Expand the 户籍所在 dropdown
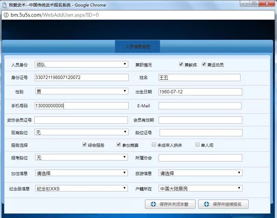The width and height of the screenshot is (277, 218). (x=200, y=188)
